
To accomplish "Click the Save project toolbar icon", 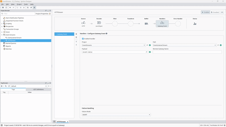I will pyautogui.click(x=3, y=8).
